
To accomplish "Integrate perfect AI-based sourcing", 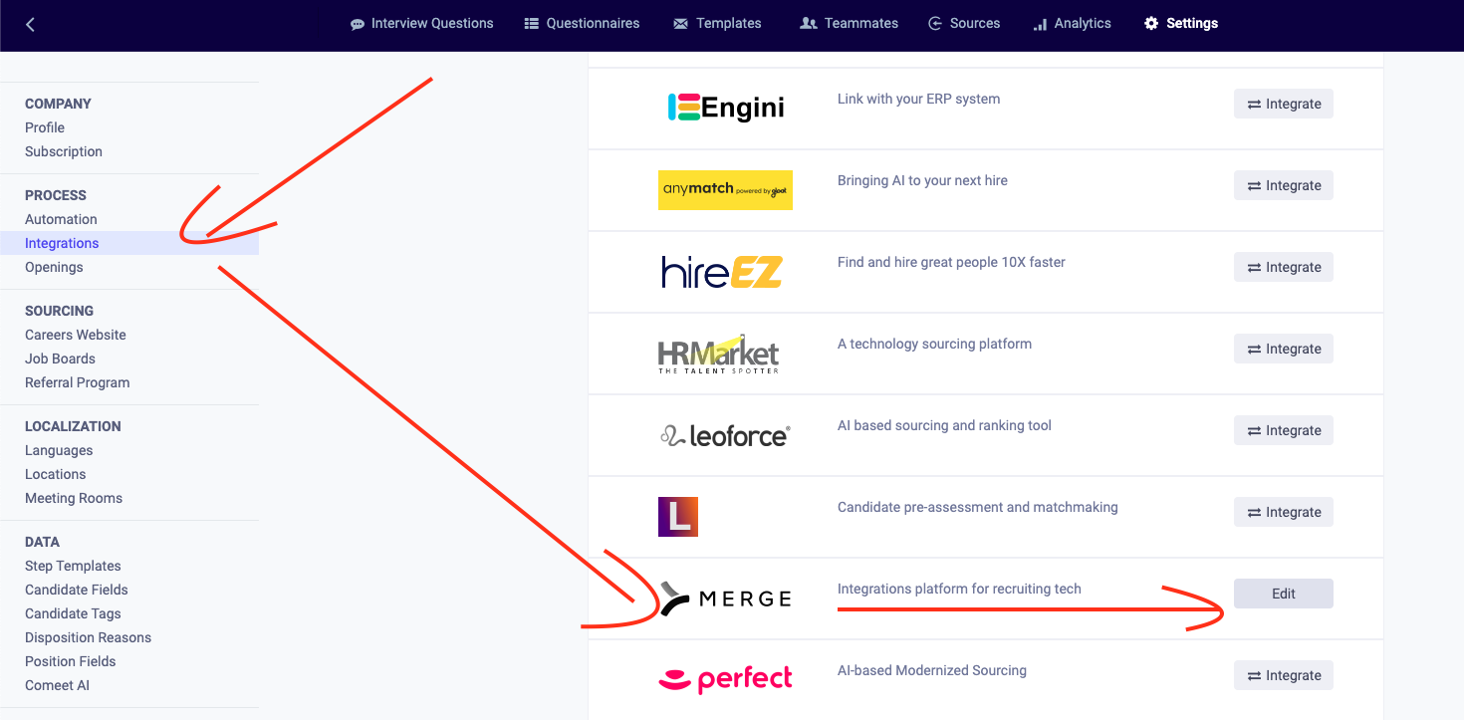I will (1284, 675).
